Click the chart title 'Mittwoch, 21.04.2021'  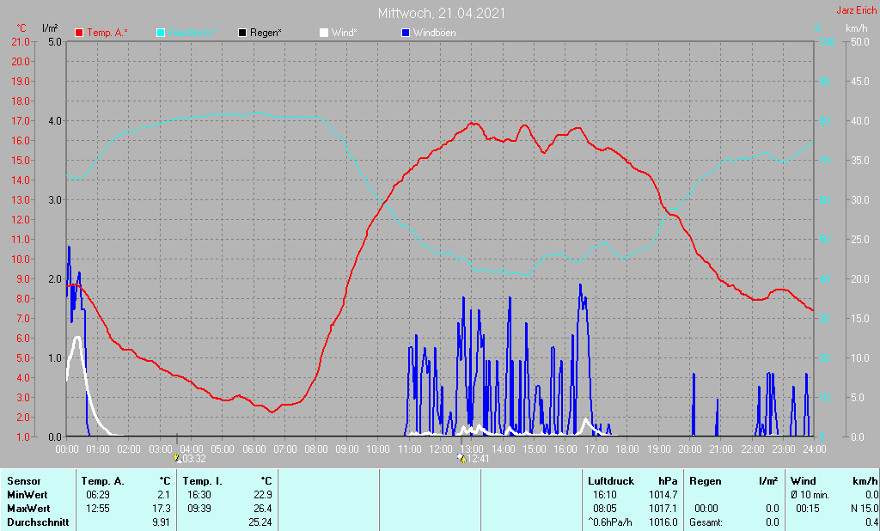pyautogui.click(x=441, y=13)
